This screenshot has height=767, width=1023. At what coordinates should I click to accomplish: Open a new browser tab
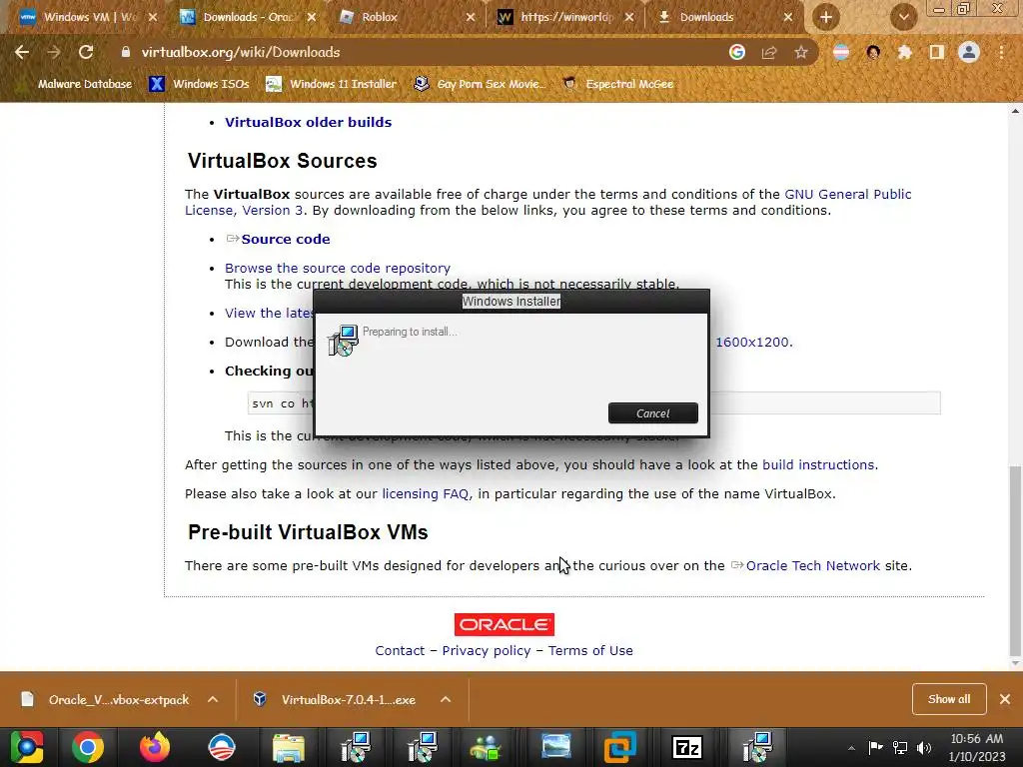826,17
